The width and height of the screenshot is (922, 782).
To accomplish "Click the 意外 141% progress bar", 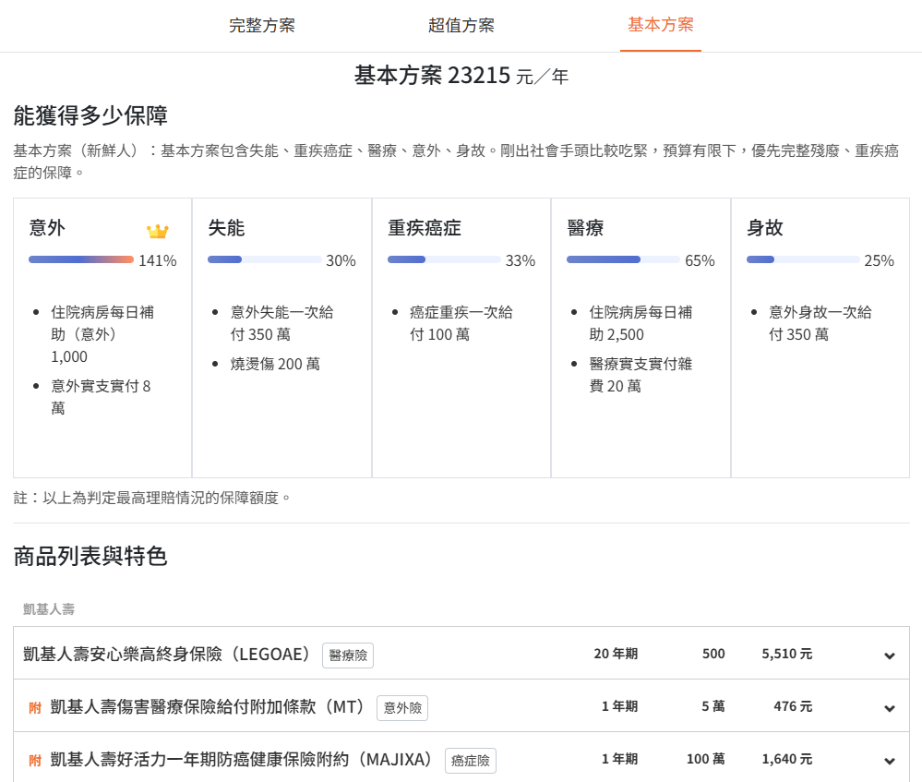I will 81,260.
